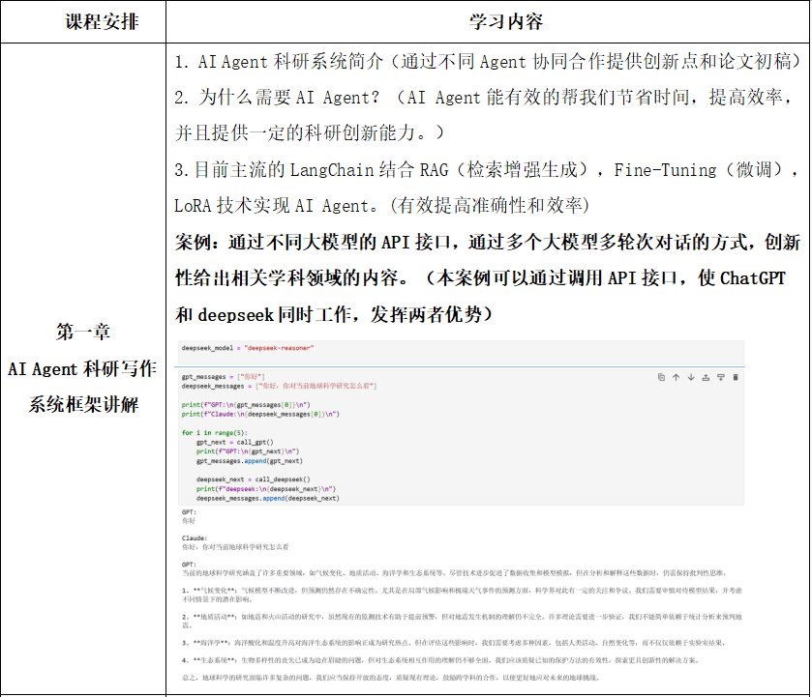Click the output paragraph starting "当前的地球科学研究涵盖了"

pos(454,573)
